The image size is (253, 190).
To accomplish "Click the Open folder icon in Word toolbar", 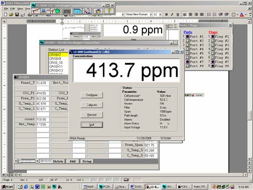I will point(11,15).
